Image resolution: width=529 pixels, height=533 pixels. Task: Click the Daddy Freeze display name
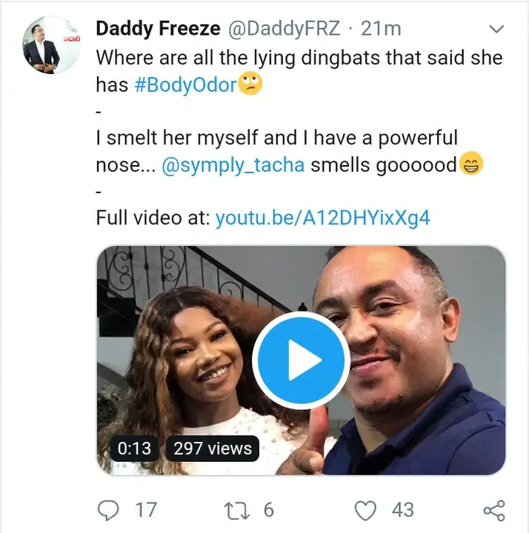pyautogui.click(x=159, y=28)
